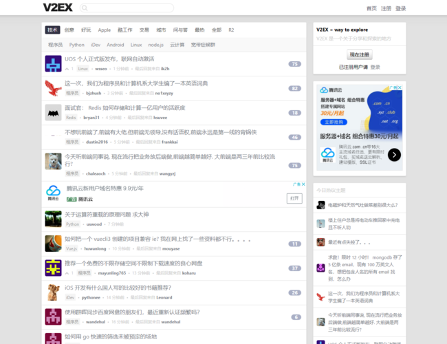Click the search magnifier icon

(85, 8)
